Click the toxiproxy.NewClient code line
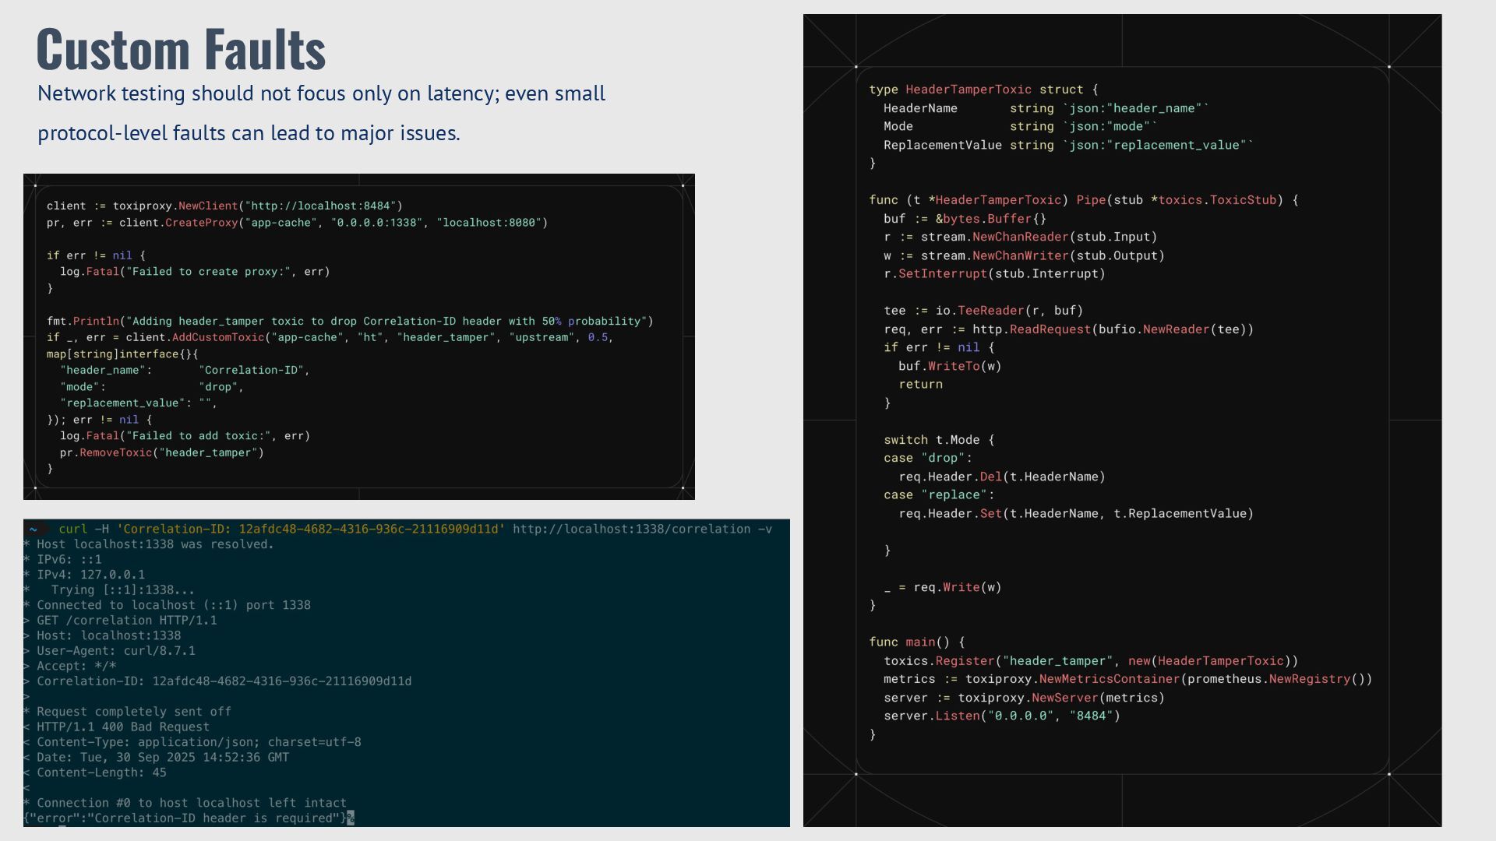 [x=224, y=206]
